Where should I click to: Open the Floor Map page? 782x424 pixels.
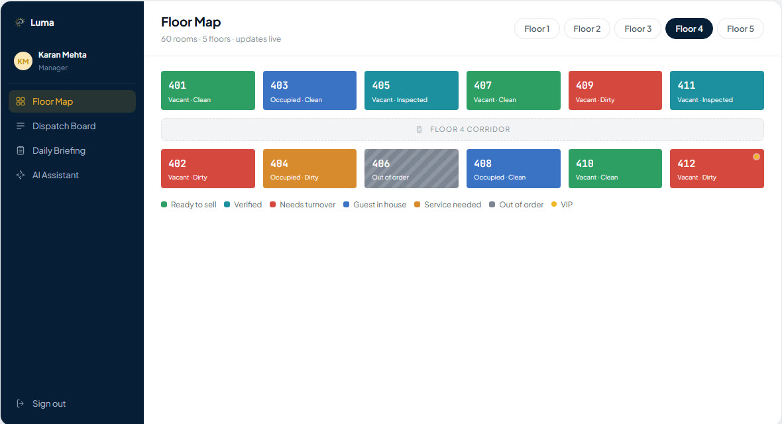(72, 101)
